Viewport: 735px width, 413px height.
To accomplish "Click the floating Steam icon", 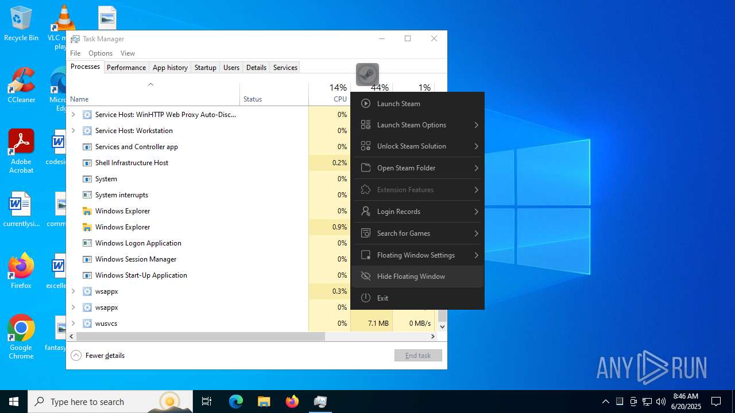I will [x=367, y=75].
